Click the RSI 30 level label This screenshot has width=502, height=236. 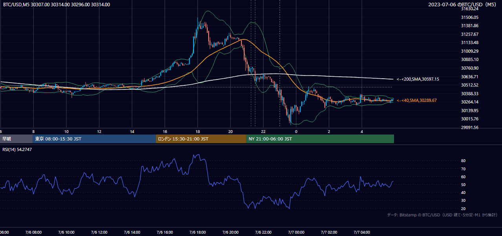pyautogui.click(x=463, y=201)
